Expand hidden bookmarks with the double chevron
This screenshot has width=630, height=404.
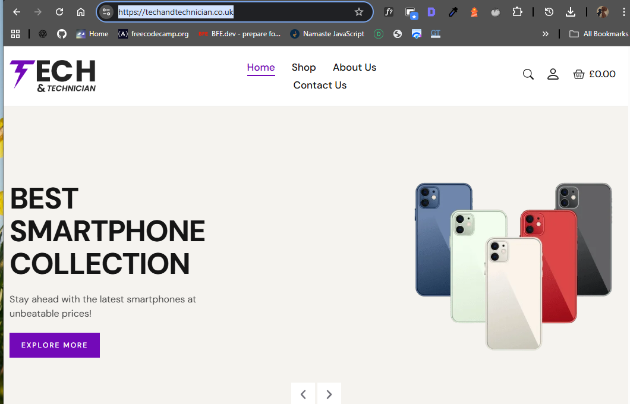(546, 34)
